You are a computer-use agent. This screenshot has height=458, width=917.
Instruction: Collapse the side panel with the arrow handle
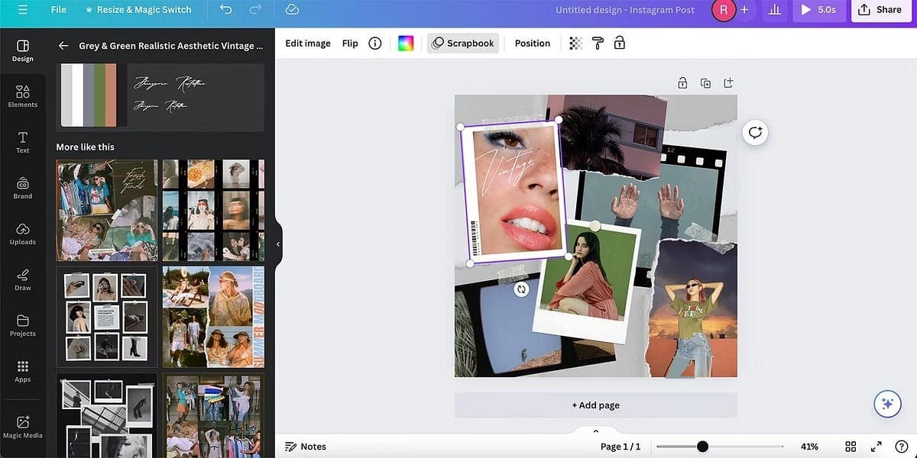(x=278, y=244)
